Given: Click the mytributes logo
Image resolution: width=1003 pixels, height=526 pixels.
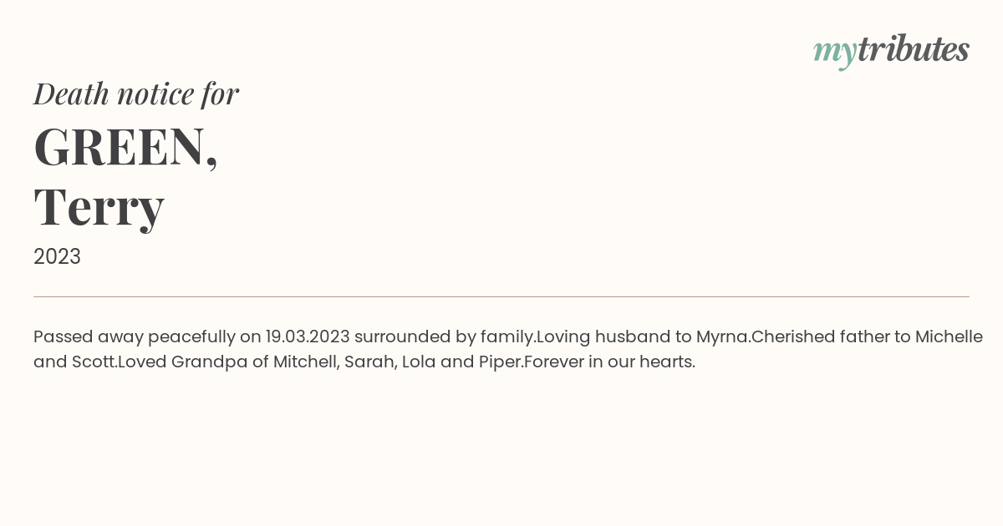Looking at the screenshot, I should (891, 51).
